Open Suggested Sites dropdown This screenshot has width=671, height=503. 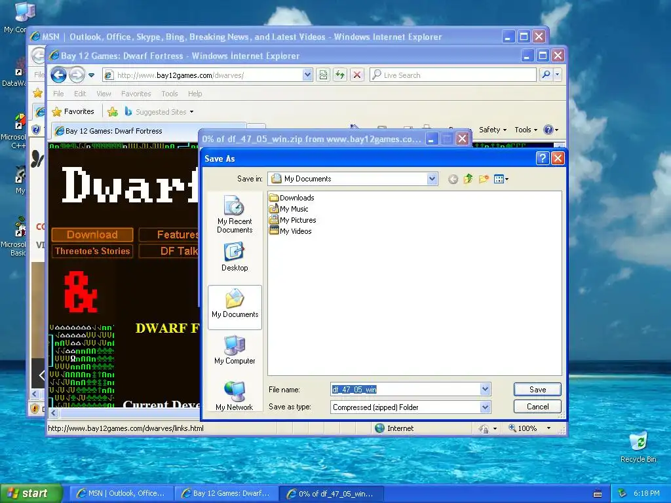click(x=159, y=111)
